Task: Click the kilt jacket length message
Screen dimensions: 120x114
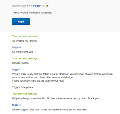Action: 56,98
